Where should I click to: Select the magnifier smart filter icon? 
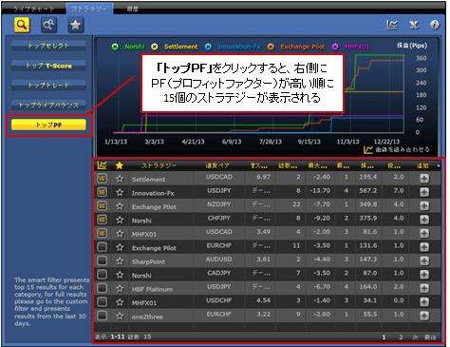tap(22, 25)
